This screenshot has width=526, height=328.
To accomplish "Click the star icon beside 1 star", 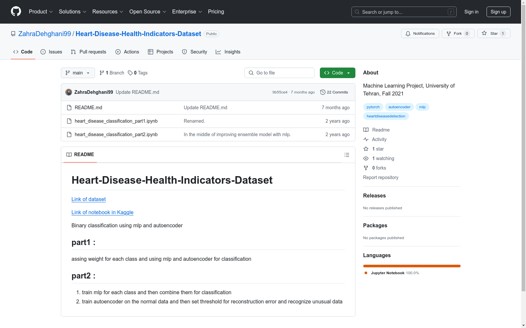I will [366, 149].
